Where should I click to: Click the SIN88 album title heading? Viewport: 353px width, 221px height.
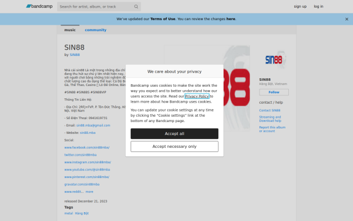(x=75, y=48)
